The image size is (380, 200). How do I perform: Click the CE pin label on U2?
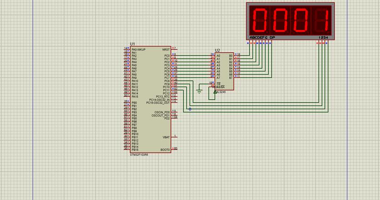pos(218,84)
